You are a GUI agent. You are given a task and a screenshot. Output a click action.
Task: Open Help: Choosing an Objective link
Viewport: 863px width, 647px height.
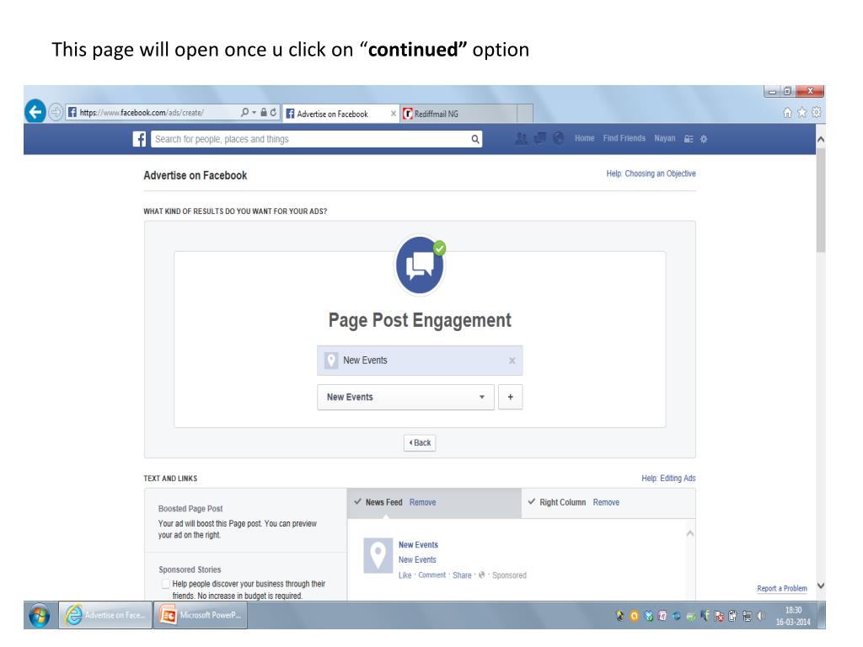coord(651,174)
